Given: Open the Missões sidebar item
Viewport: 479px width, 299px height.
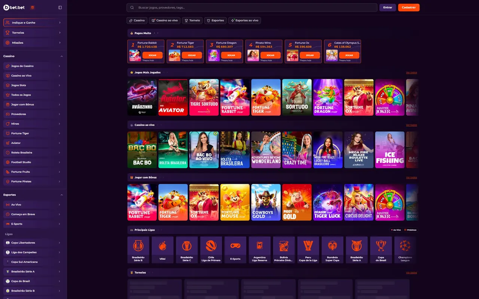Looking at the screenshot, I should [33, 43].
